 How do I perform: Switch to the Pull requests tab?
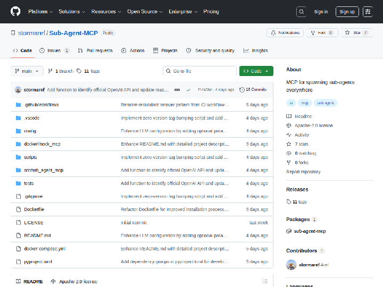(95, 50)
